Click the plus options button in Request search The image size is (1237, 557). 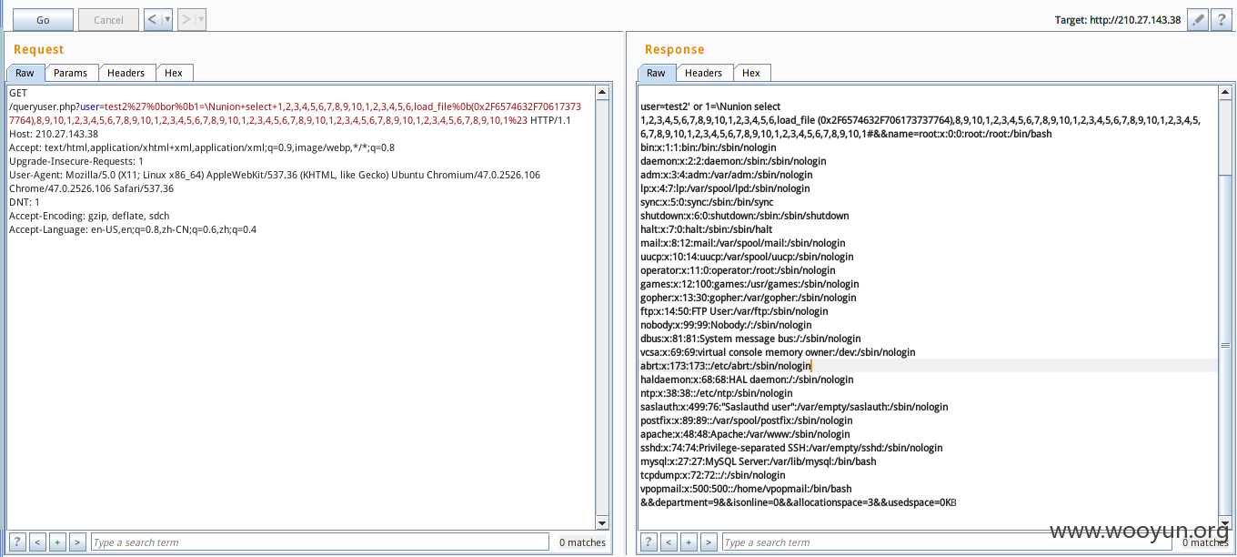click(57, 542)
